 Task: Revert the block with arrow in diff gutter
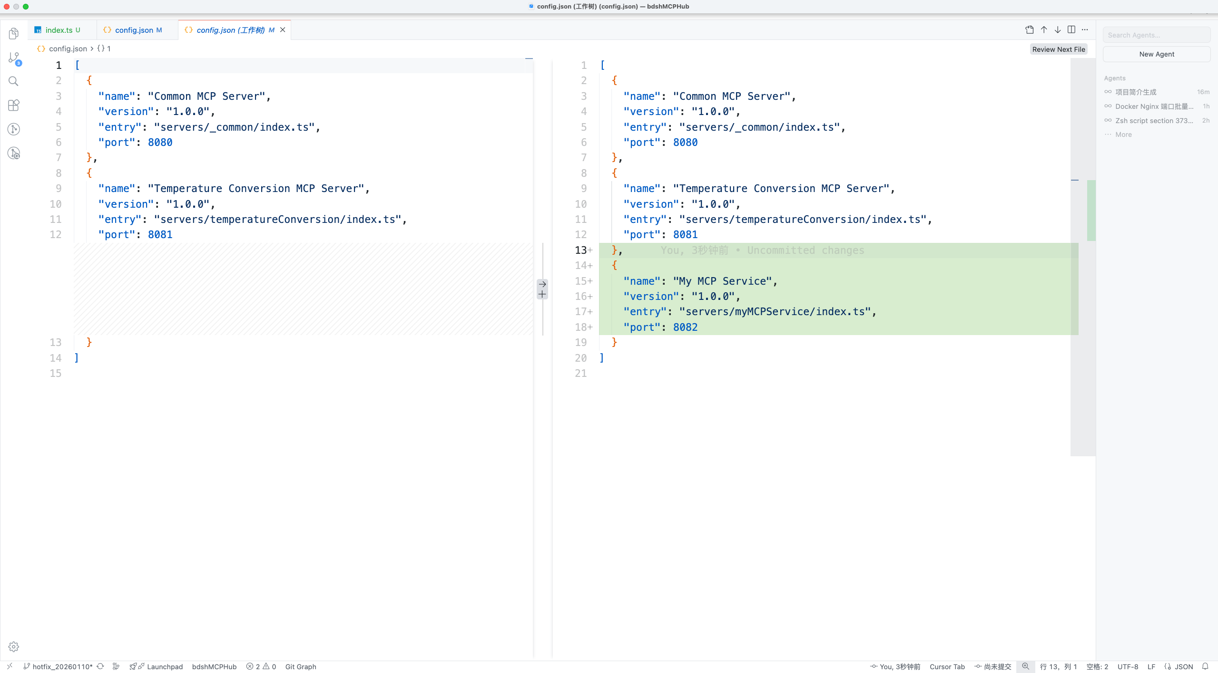click(x=542, y=284)
